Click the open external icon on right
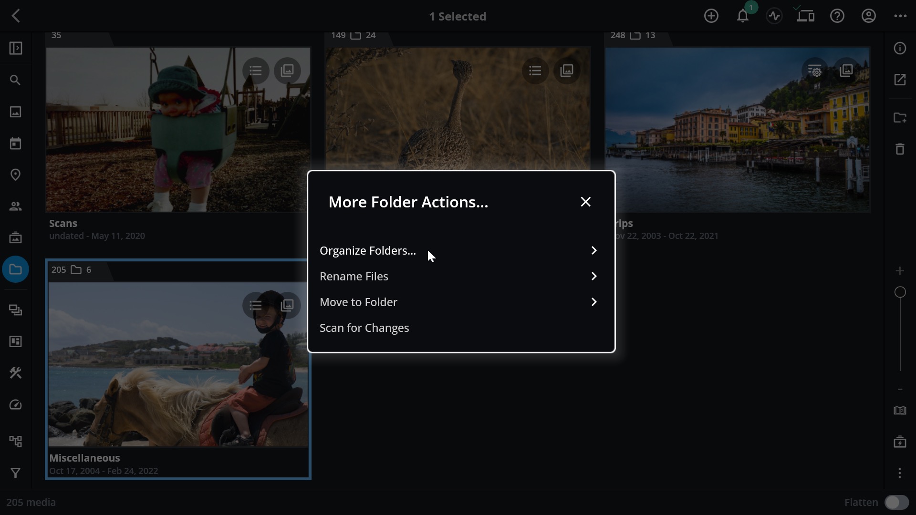The height and width of the screenshot is (515, 916). point(900,80)
